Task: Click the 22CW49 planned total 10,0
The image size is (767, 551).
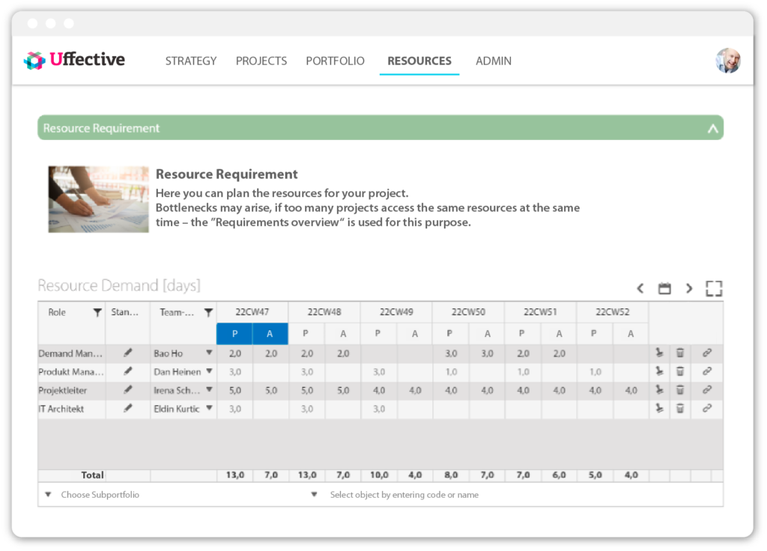Action: coord(379,475)
